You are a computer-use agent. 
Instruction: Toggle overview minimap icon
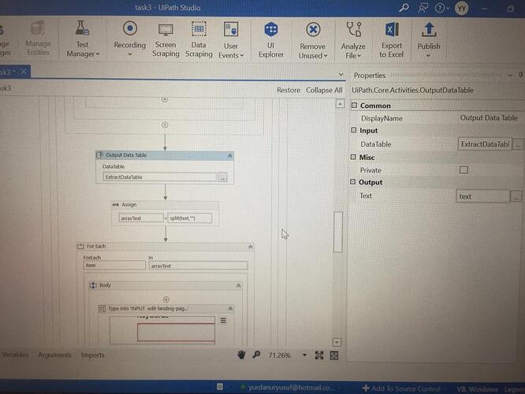pyautogui.click(x=334, y=355)
